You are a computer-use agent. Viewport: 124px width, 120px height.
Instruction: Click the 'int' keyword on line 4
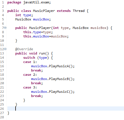pos(18,15)
